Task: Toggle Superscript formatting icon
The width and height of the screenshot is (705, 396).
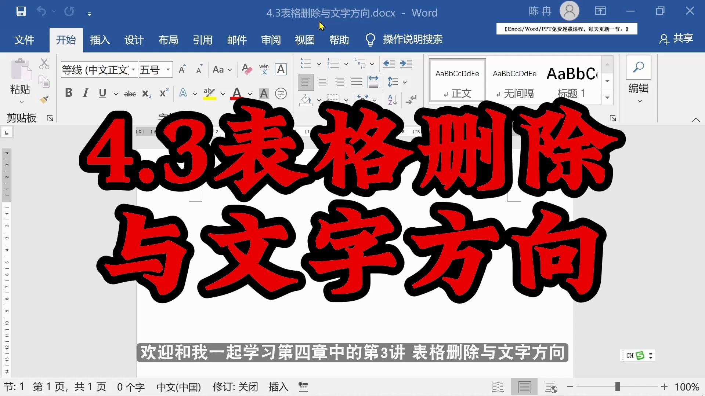Action: click(164, 93)
